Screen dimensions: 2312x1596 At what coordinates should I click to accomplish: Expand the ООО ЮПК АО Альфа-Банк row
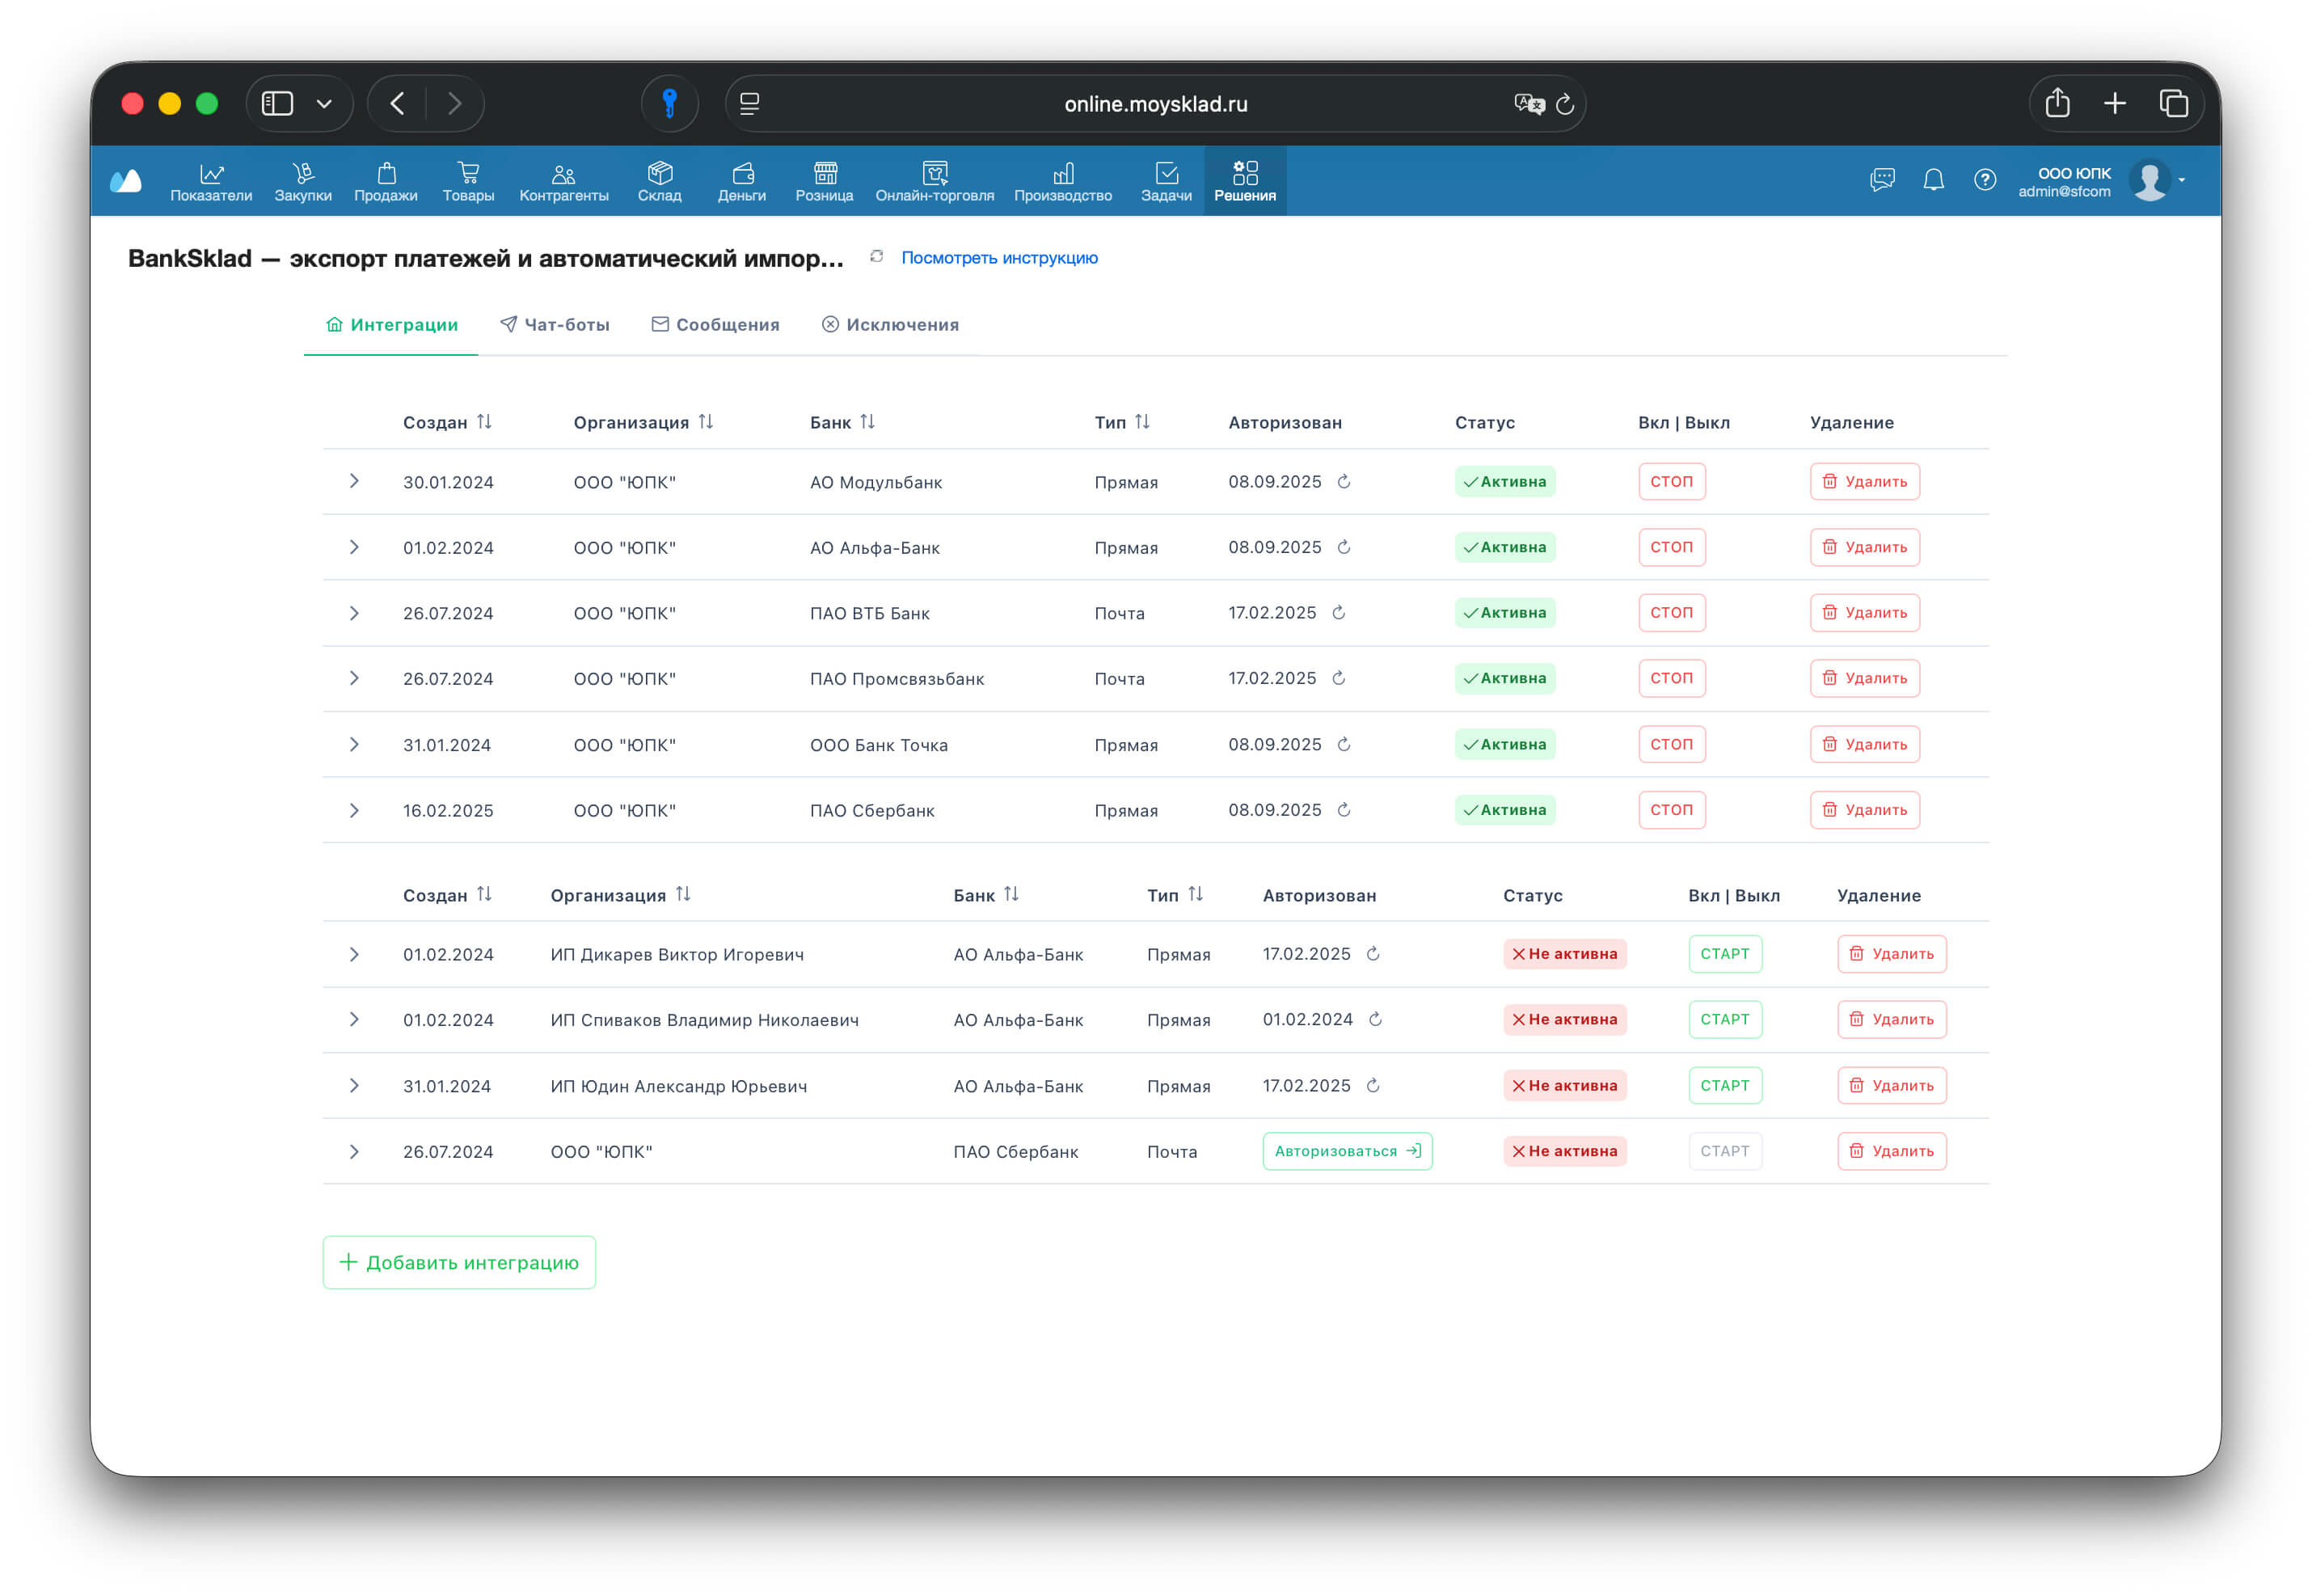(x=354, y=548)
